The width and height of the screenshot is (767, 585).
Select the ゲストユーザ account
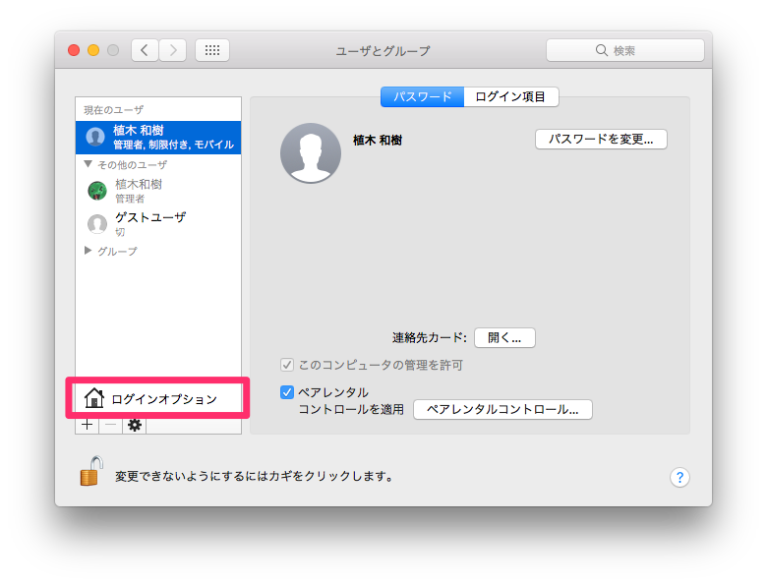(x=158, y=223)
